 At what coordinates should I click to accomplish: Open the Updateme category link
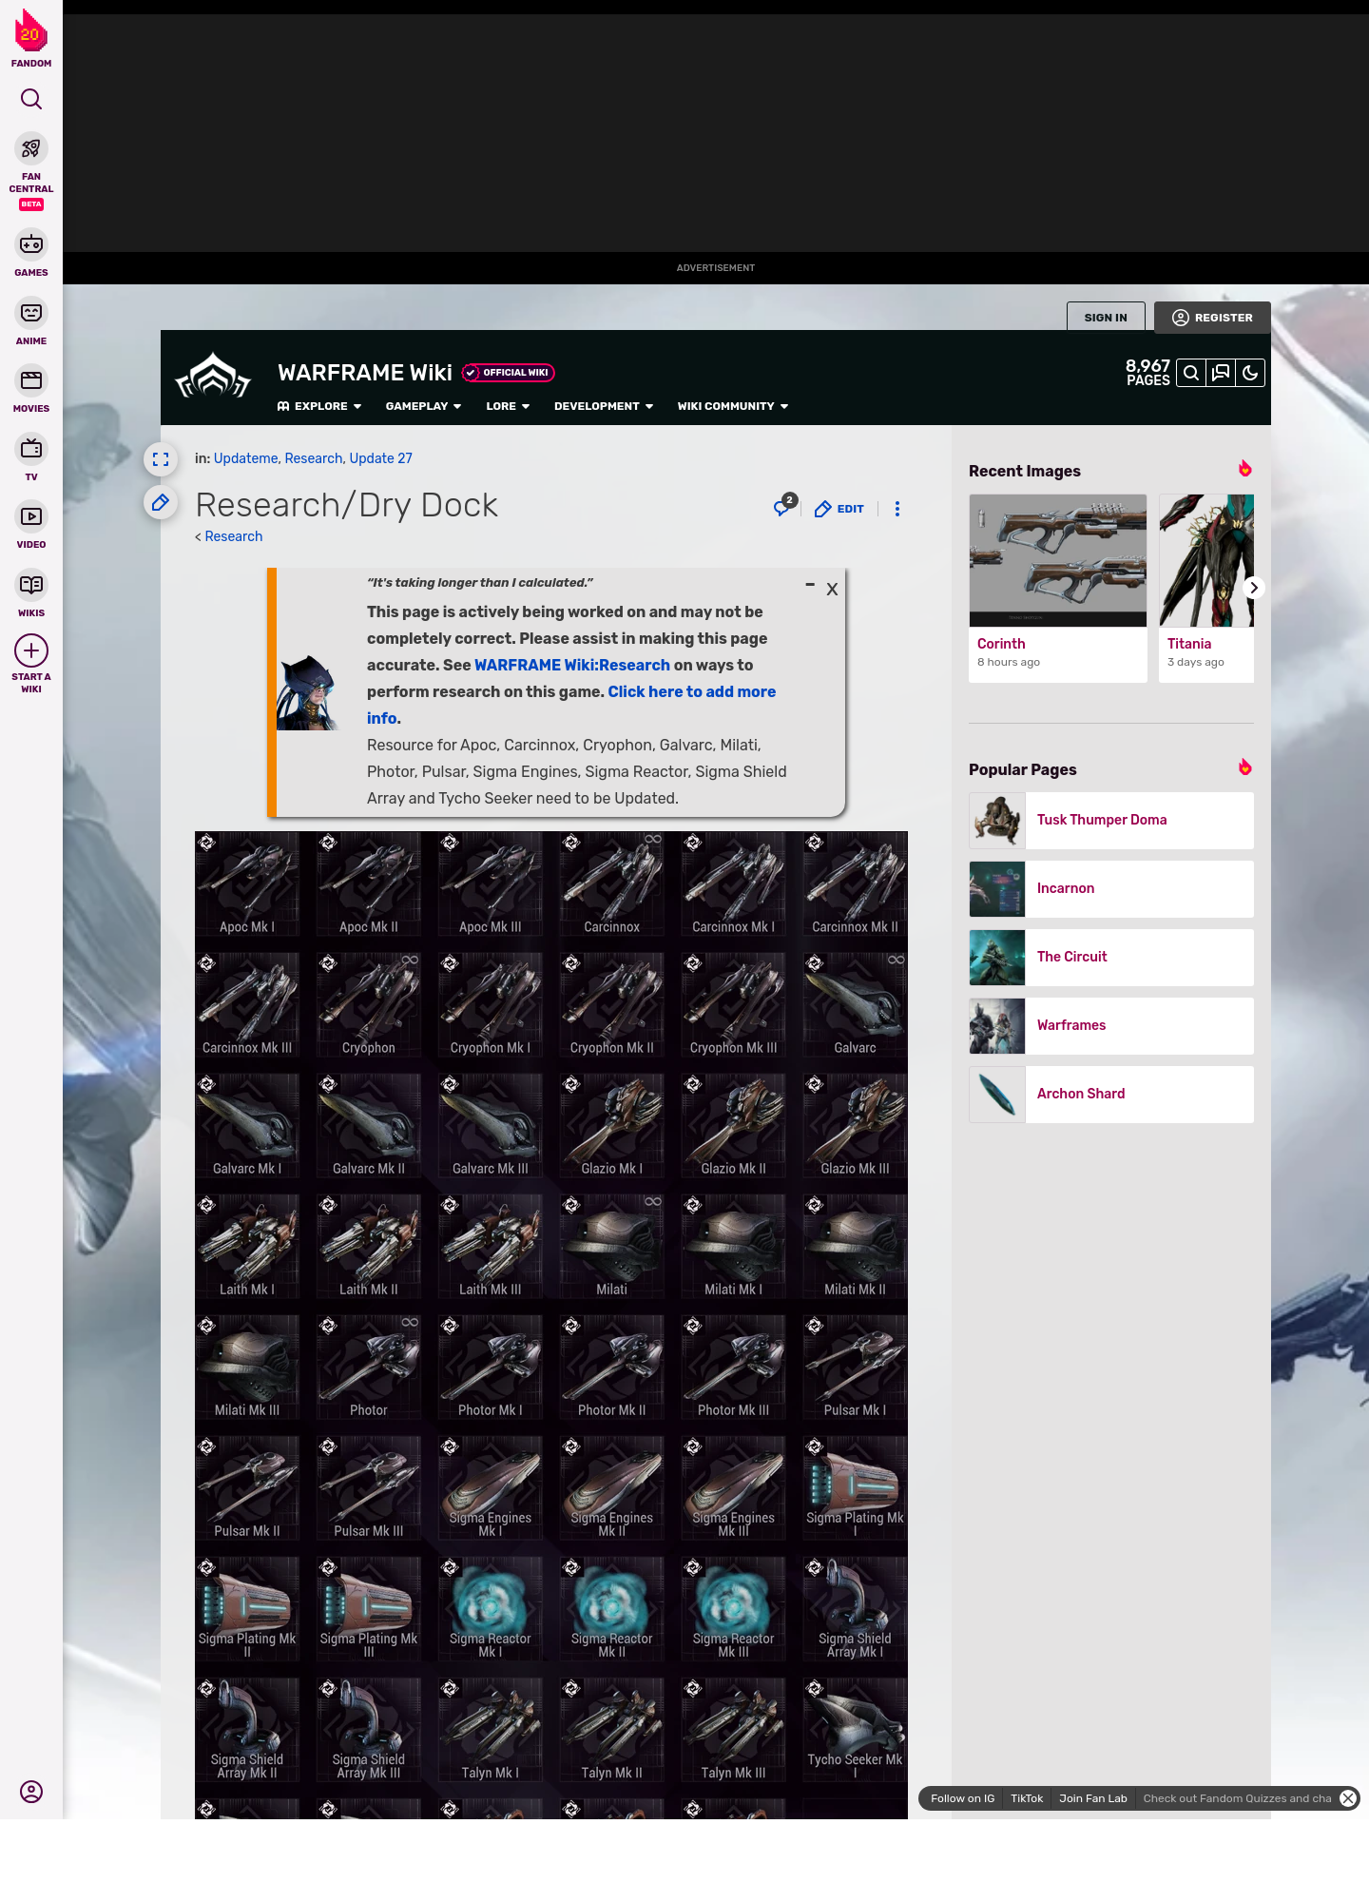click(245, 458)
